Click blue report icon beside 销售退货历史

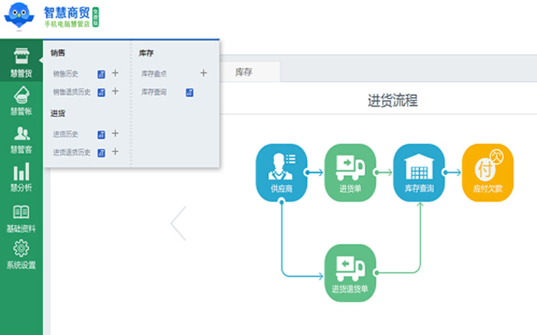tap(101, 92)
